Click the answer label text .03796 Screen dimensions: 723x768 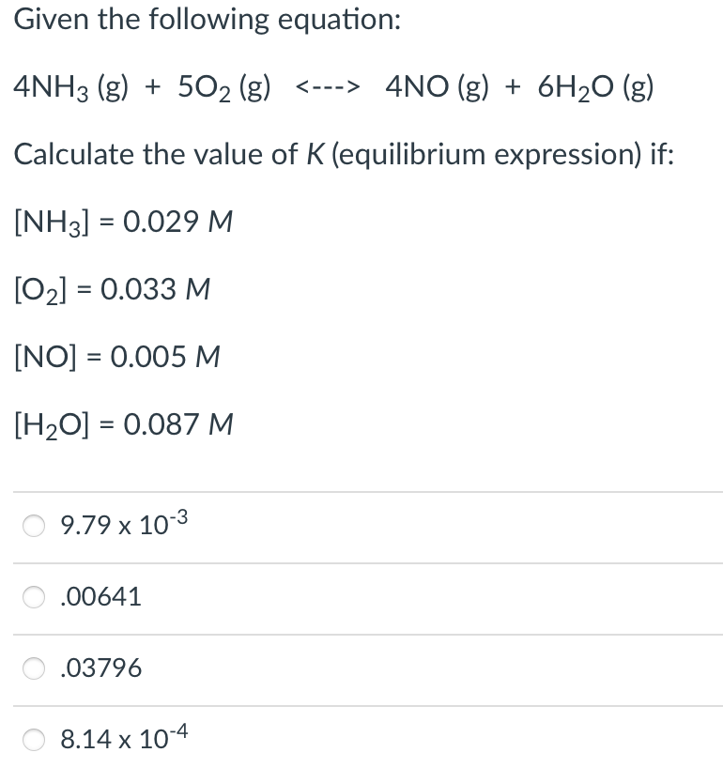point(100,668)
